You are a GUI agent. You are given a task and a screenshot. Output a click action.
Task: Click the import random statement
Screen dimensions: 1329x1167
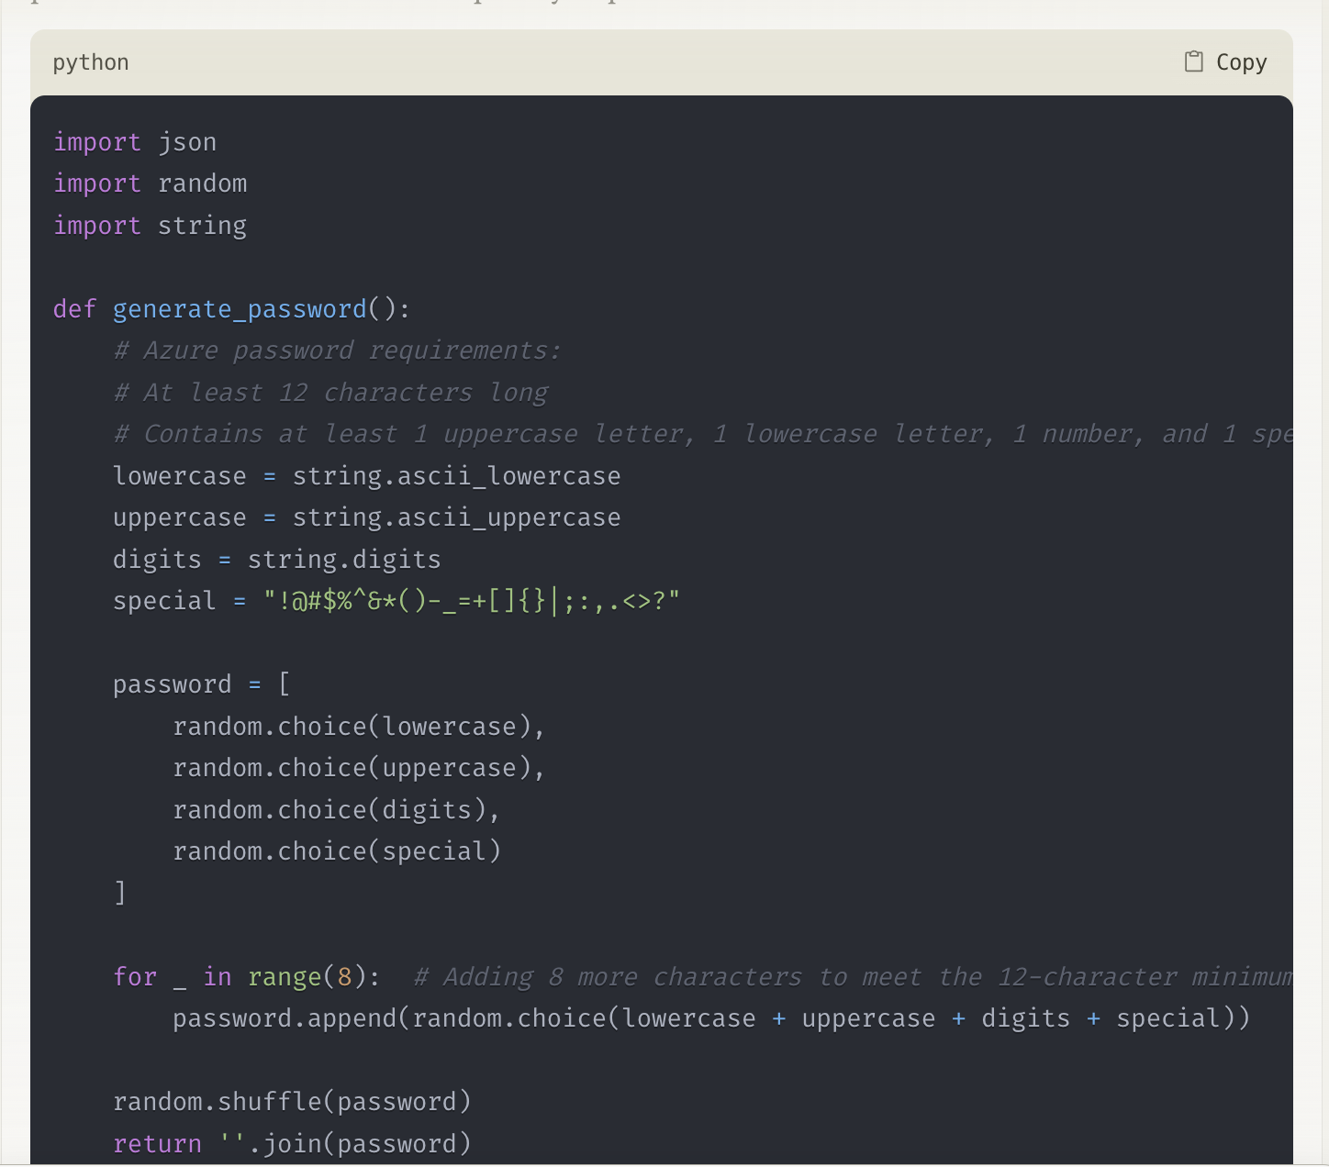150,183
